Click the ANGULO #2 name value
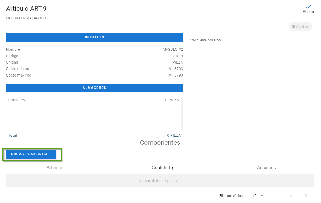This screenshot has height=203, width=321. coord(172,49)
